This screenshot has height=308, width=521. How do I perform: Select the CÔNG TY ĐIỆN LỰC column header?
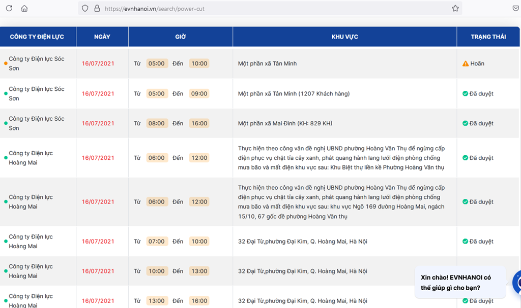click(37, 37)
